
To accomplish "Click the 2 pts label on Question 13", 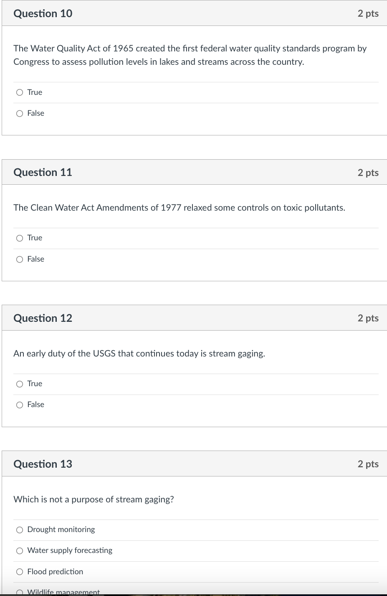I will pos(368,464).
